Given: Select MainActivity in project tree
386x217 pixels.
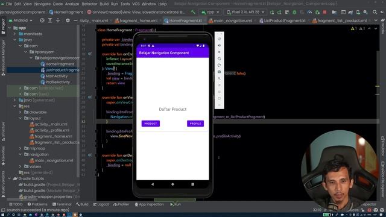Looking at the screenshot, I should click(x=54, y=76).
